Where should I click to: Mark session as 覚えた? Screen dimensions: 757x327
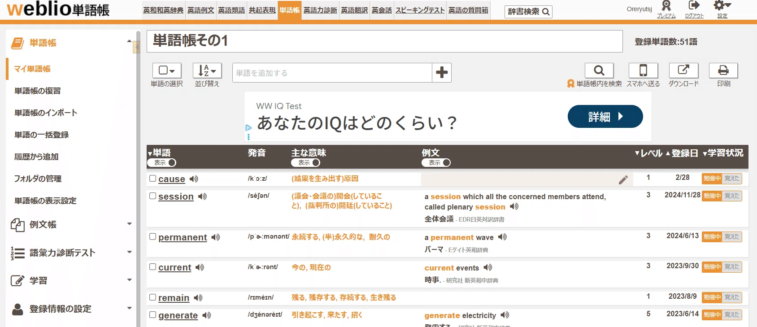pyautogui.click(x=732, y=196)
